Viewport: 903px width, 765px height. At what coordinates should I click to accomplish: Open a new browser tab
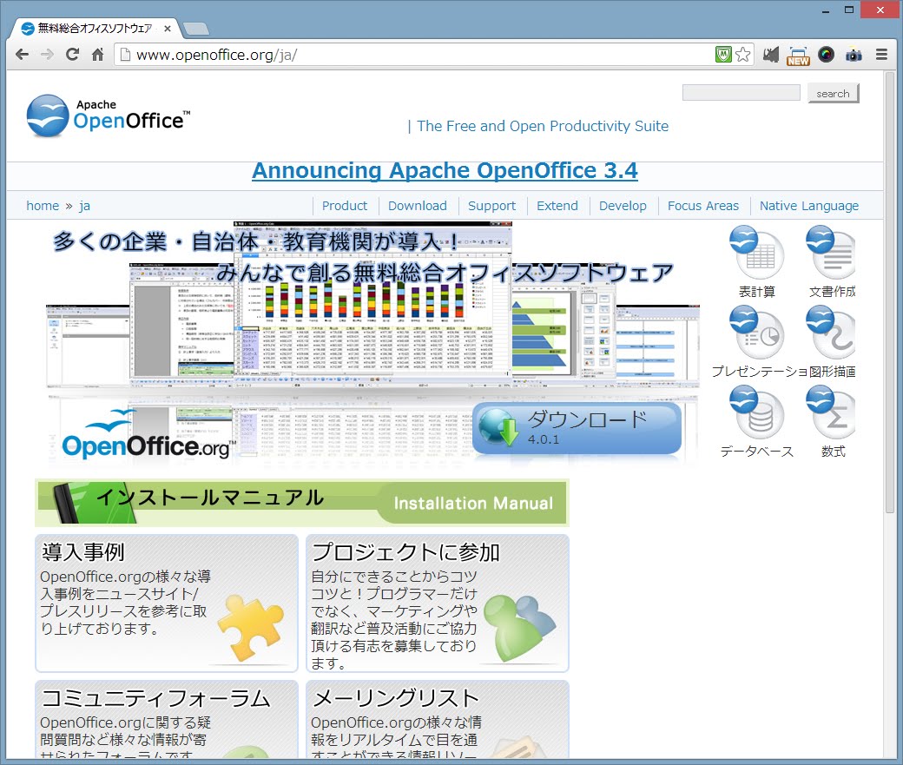click(x=196, y=29)
